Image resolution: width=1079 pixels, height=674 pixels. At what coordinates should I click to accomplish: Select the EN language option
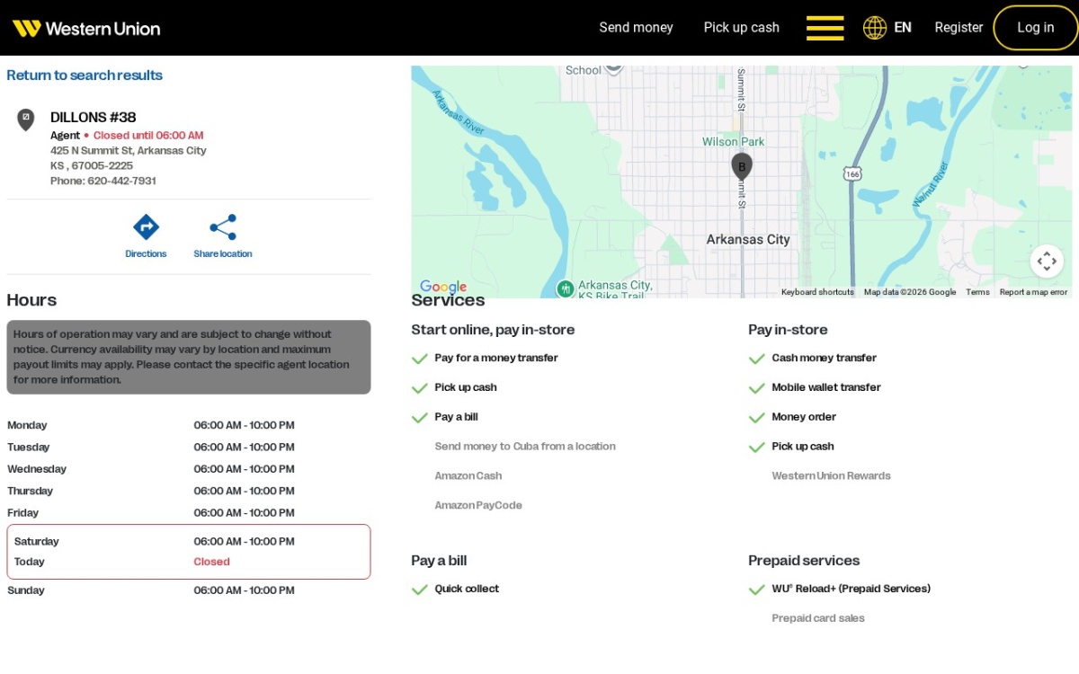pos(903,28)
